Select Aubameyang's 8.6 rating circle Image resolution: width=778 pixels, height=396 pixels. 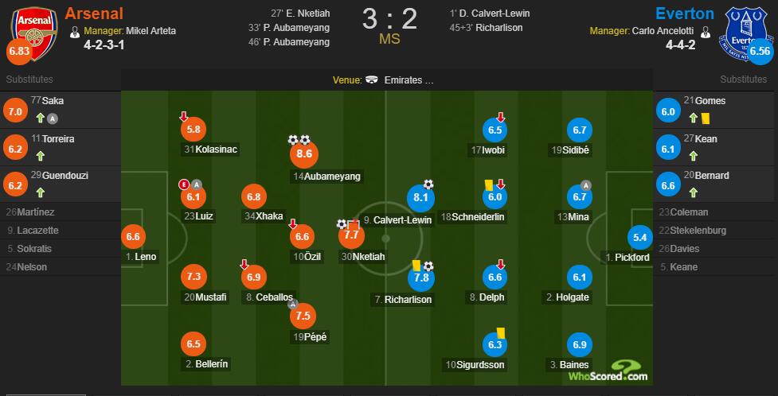click(304, 154)
